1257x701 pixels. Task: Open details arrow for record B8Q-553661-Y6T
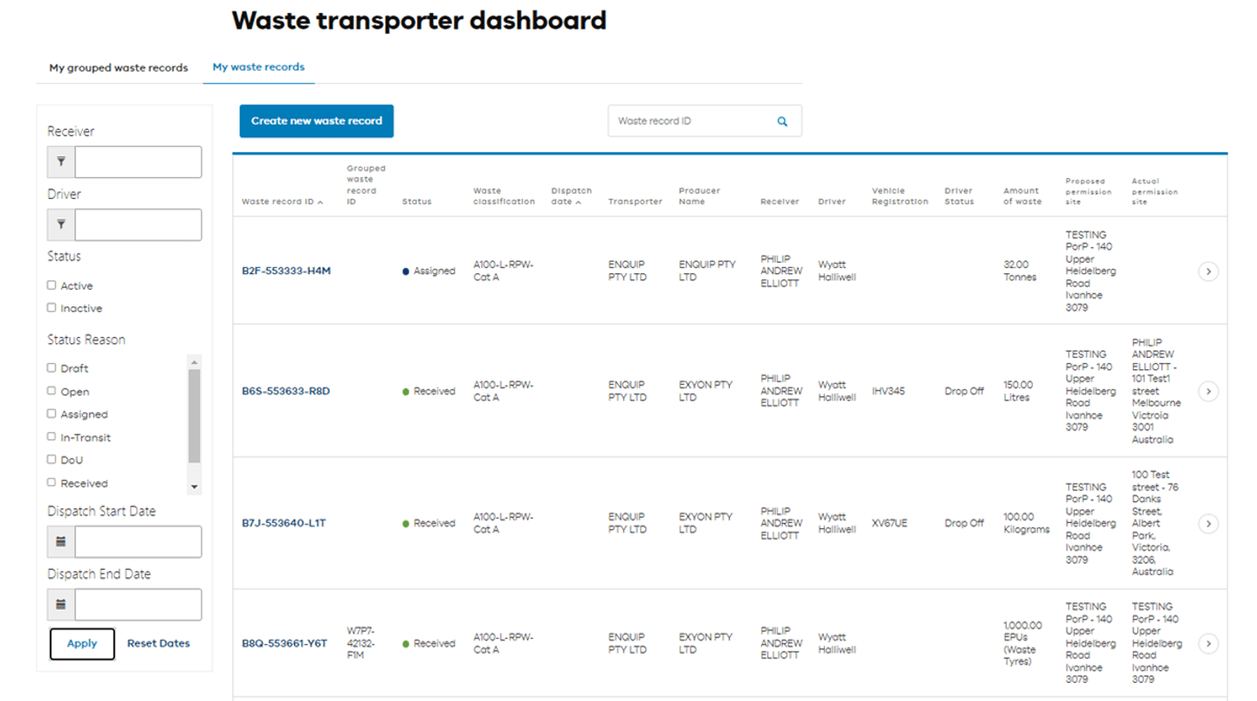pos(1208,643)
